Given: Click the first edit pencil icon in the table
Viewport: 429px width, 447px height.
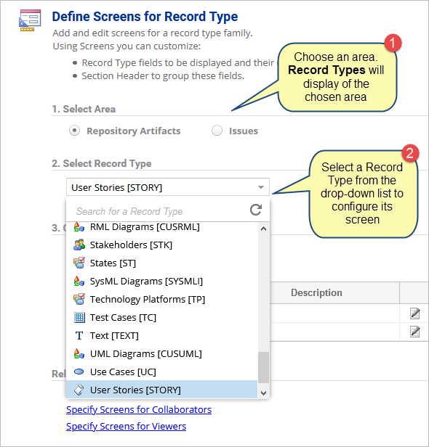Looking at the screenshot, I should point(414,313).
